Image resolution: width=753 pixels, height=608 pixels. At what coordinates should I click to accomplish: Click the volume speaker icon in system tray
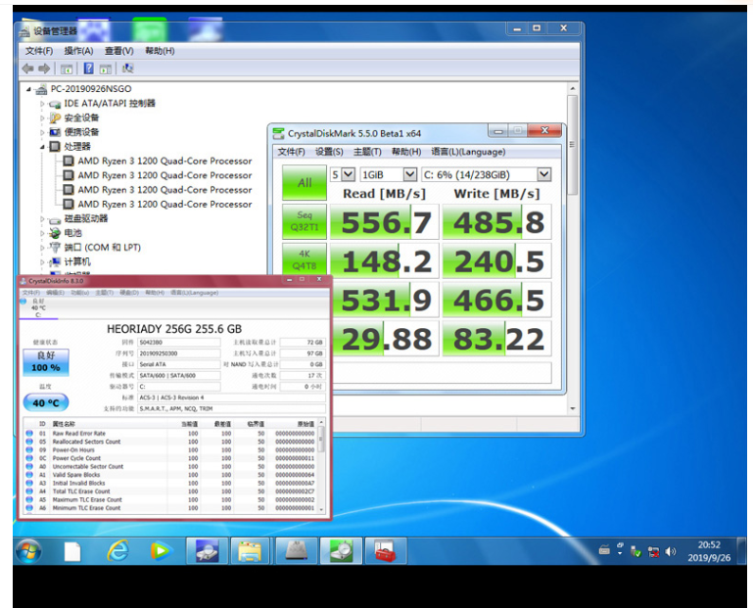671,551
